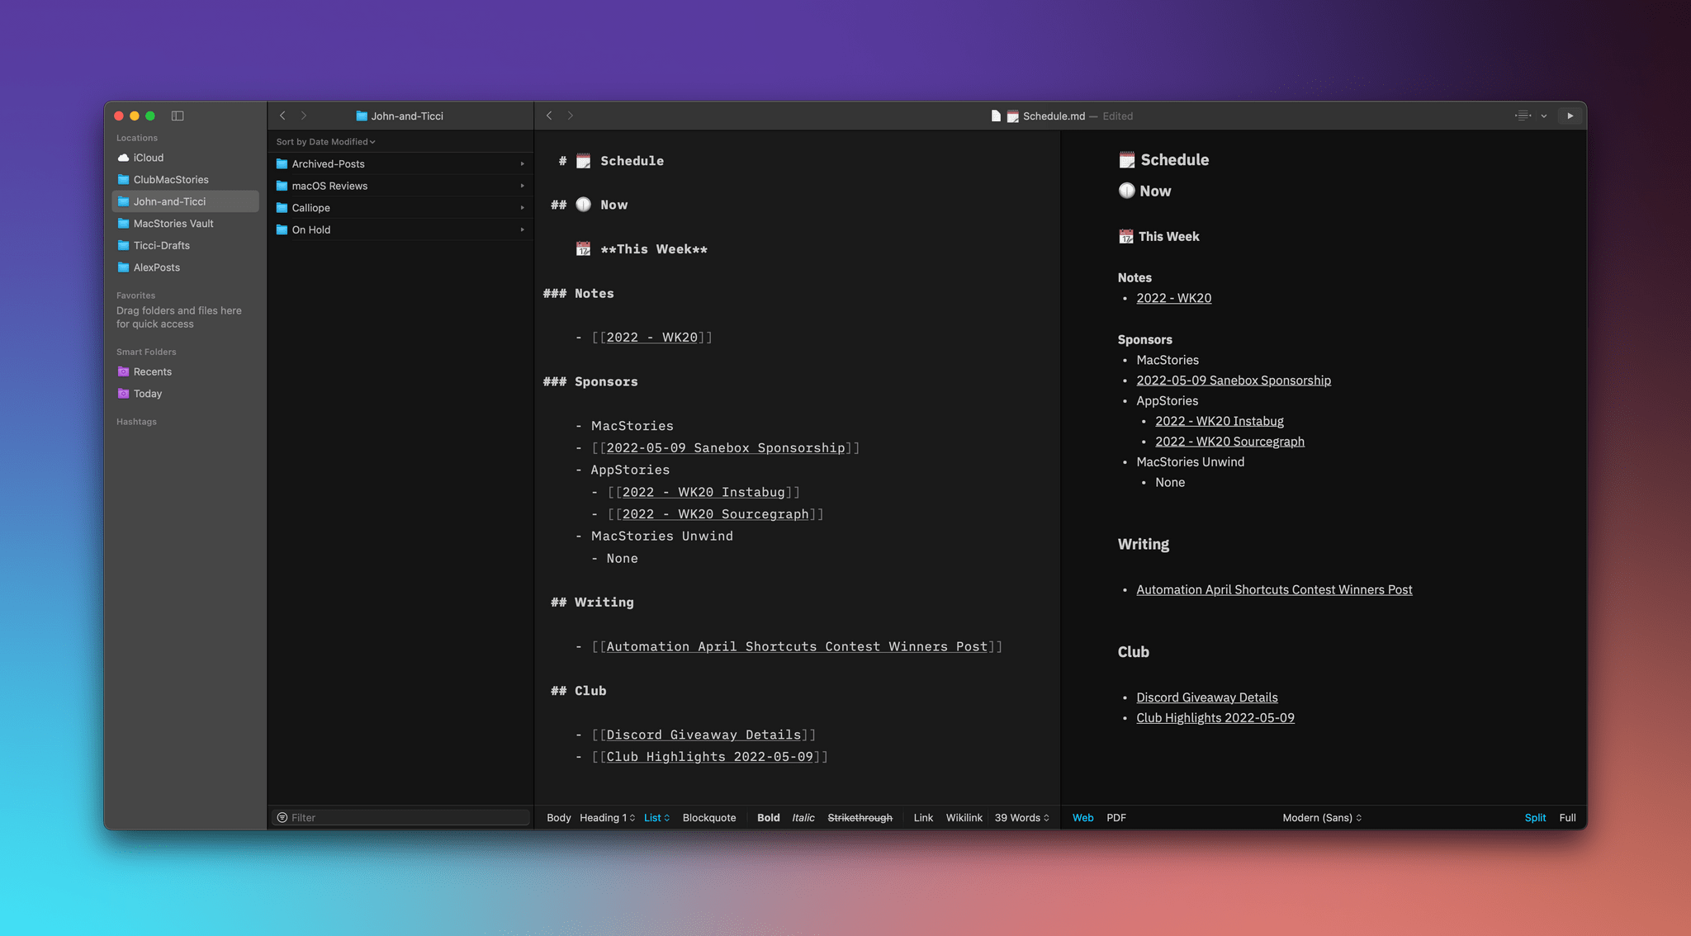
Task: Open dropdown chevron next to outline icon
Action: click(1543, 116)
